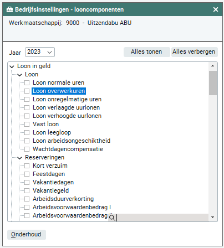Tick the Loon normale uren checkbox
The width and height of the screenshot is (224, 248).
click(27, 82)
